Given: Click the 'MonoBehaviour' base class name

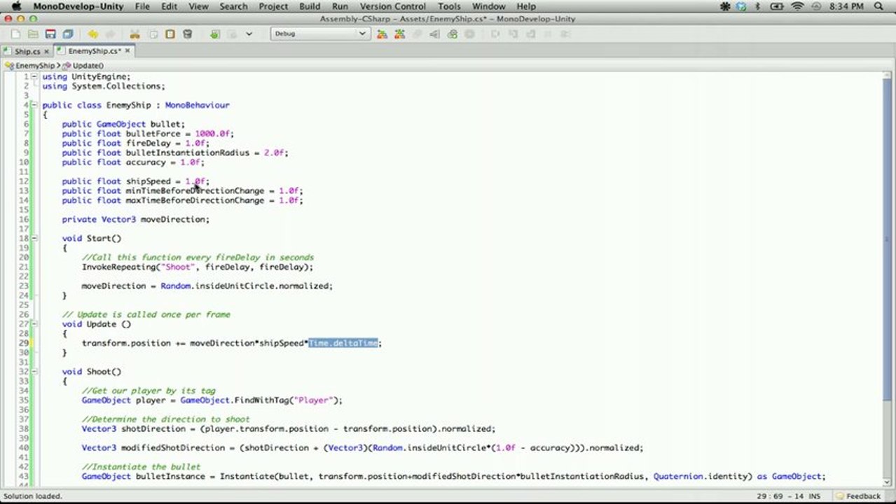Looking at the screenshot, I should coord(197,105).
